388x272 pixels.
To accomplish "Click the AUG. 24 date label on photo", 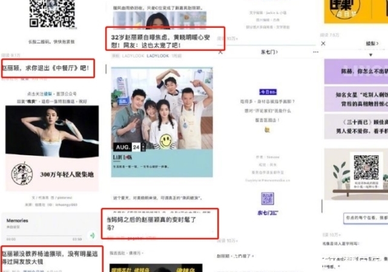I will [x=129, y=147].
